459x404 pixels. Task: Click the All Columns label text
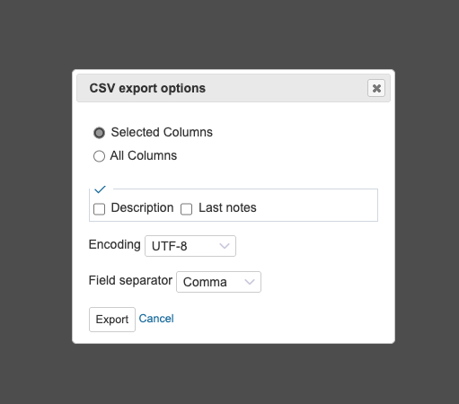point(144,155)
